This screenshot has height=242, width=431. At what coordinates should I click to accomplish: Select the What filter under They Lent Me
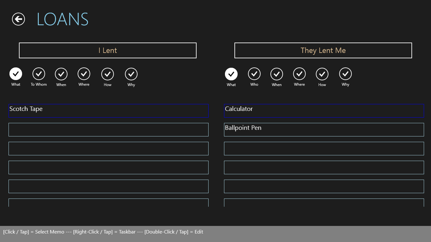pyautogui.click(x=231, y=74)
